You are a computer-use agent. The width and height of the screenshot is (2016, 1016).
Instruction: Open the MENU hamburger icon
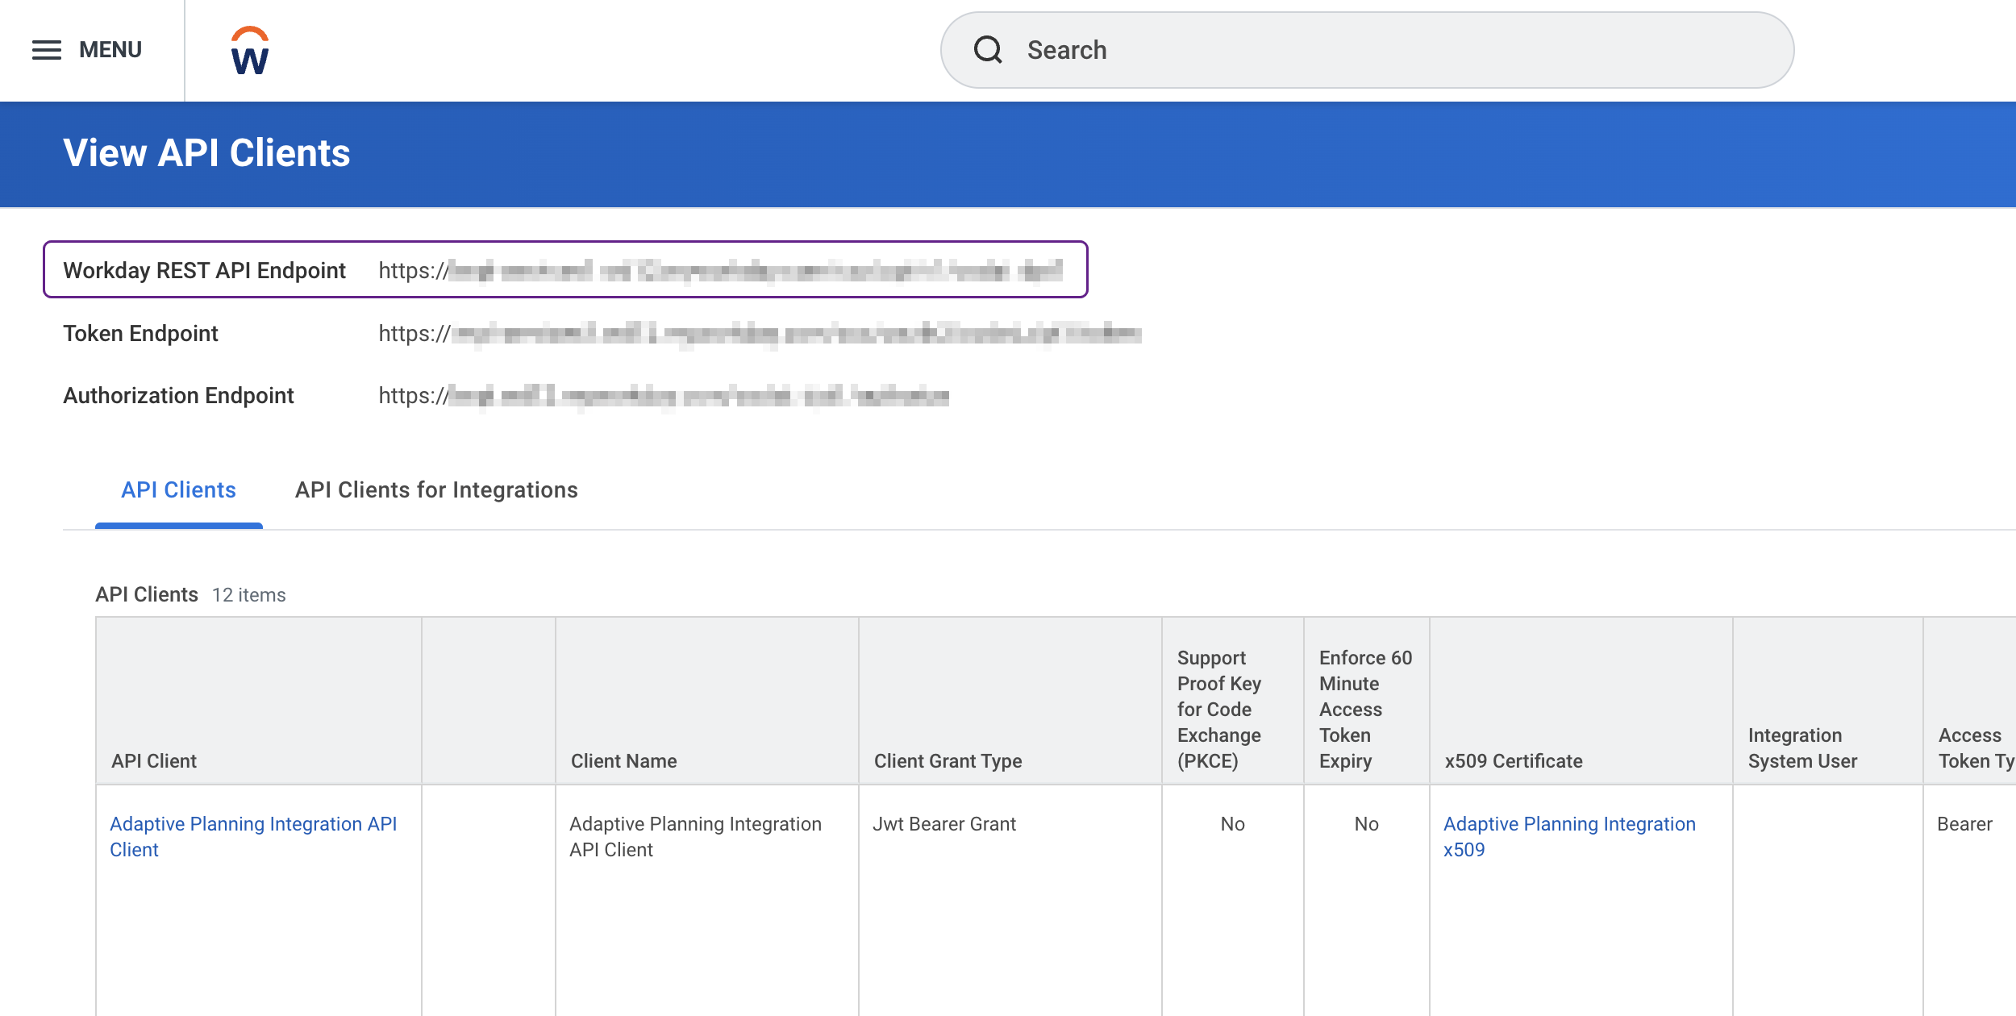click(47, 50)
